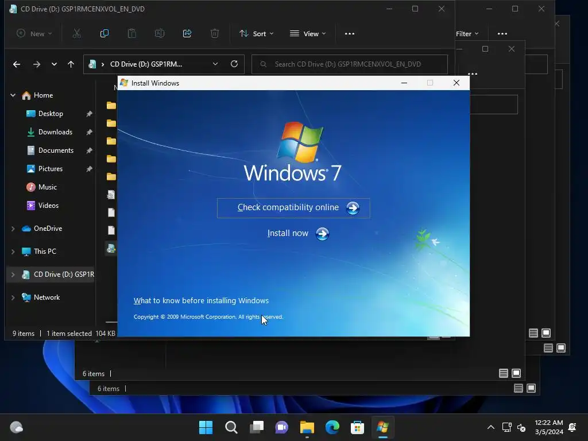This screenshot has width=588, height=441.
Task: Switch to large icons view in bottom window
Action: 531,388
